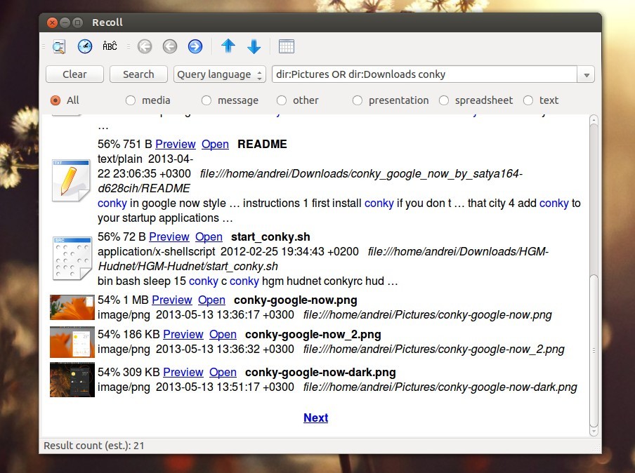The image size is (635, 473).
Task: Open the Term Explorer tool
Action: coord(110,46)
